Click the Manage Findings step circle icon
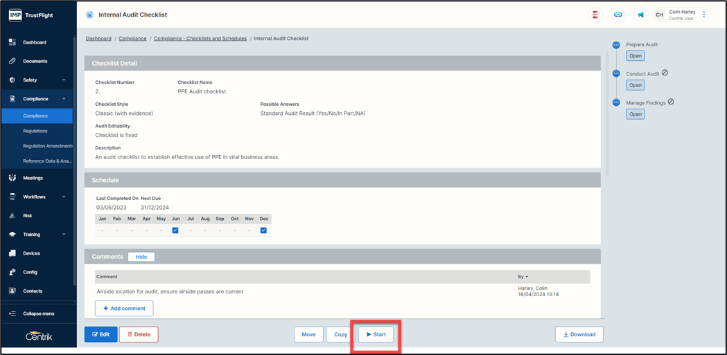Image resolution: width=727 pixels, height=355 pixels. [616, 102]
